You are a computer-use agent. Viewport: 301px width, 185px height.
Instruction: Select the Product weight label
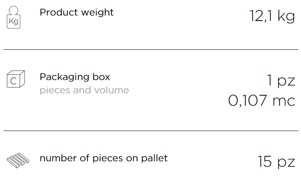[77, 13]
